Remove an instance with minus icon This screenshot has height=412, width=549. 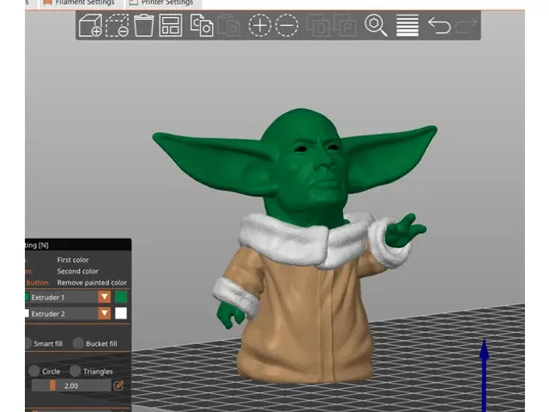coord(287,25)
